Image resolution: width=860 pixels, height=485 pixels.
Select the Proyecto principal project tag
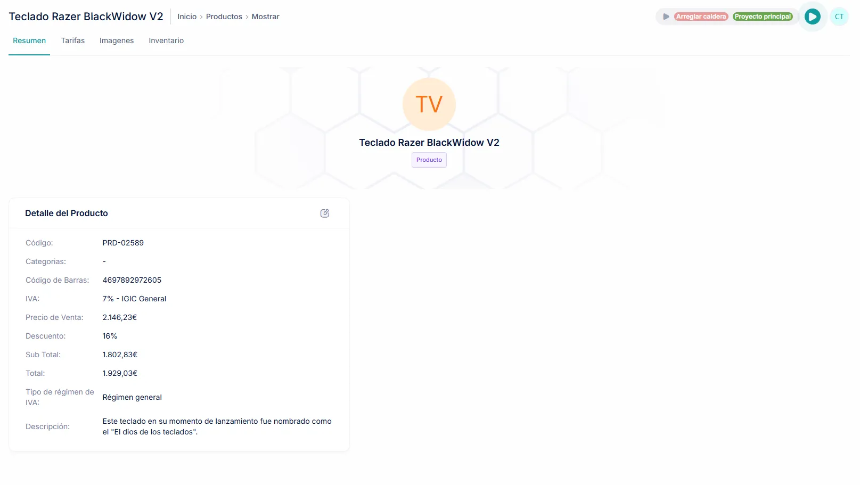[x=762, y=17]
